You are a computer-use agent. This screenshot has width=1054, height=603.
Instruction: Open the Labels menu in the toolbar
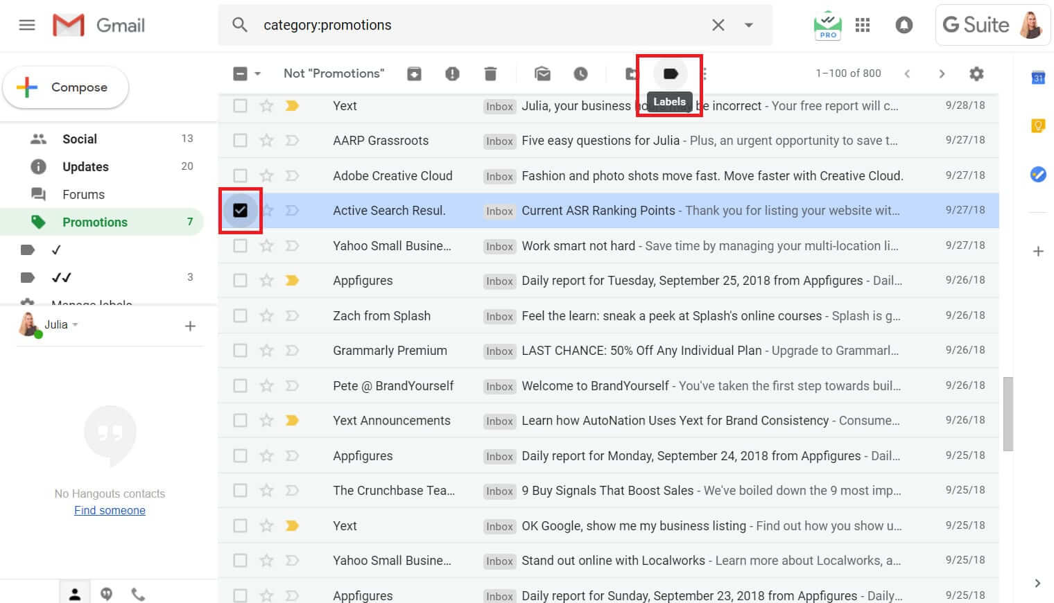pyautogui.click(x=668, y=73)
